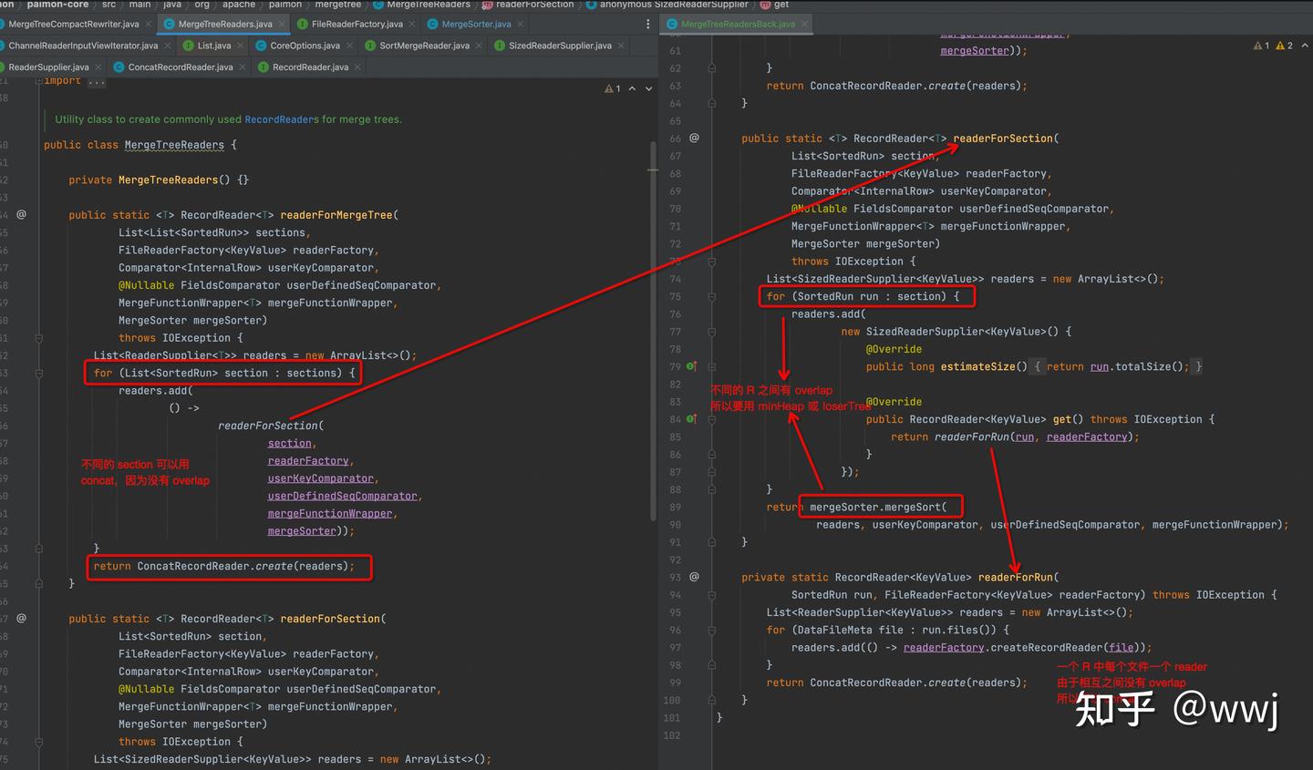Click the override gutter icon on line 84
Viewport: 1313px width, 770px height.
(x=691, y=419)
